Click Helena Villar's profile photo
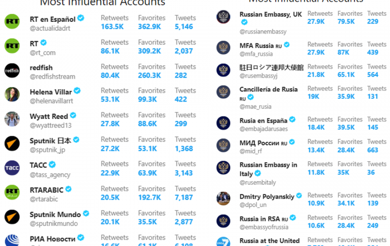The image size is (390, 246). click(12, 94)
